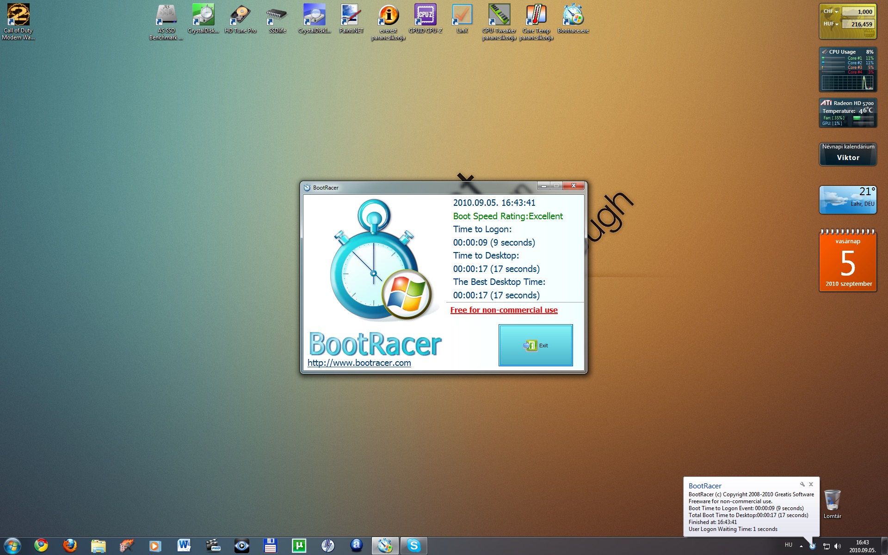This screenshot has height=555, width=888.
Task: Open the blue 'a' sphere taskbar icon
Action: pyautogui.click(x=356, y=546)
